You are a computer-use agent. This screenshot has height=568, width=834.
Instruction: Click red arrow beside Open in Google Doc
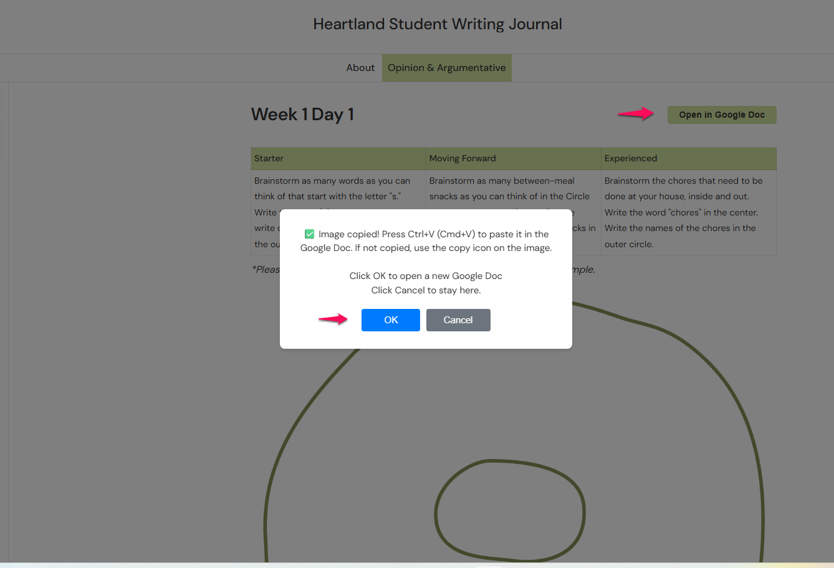click(x=635, y=113)
